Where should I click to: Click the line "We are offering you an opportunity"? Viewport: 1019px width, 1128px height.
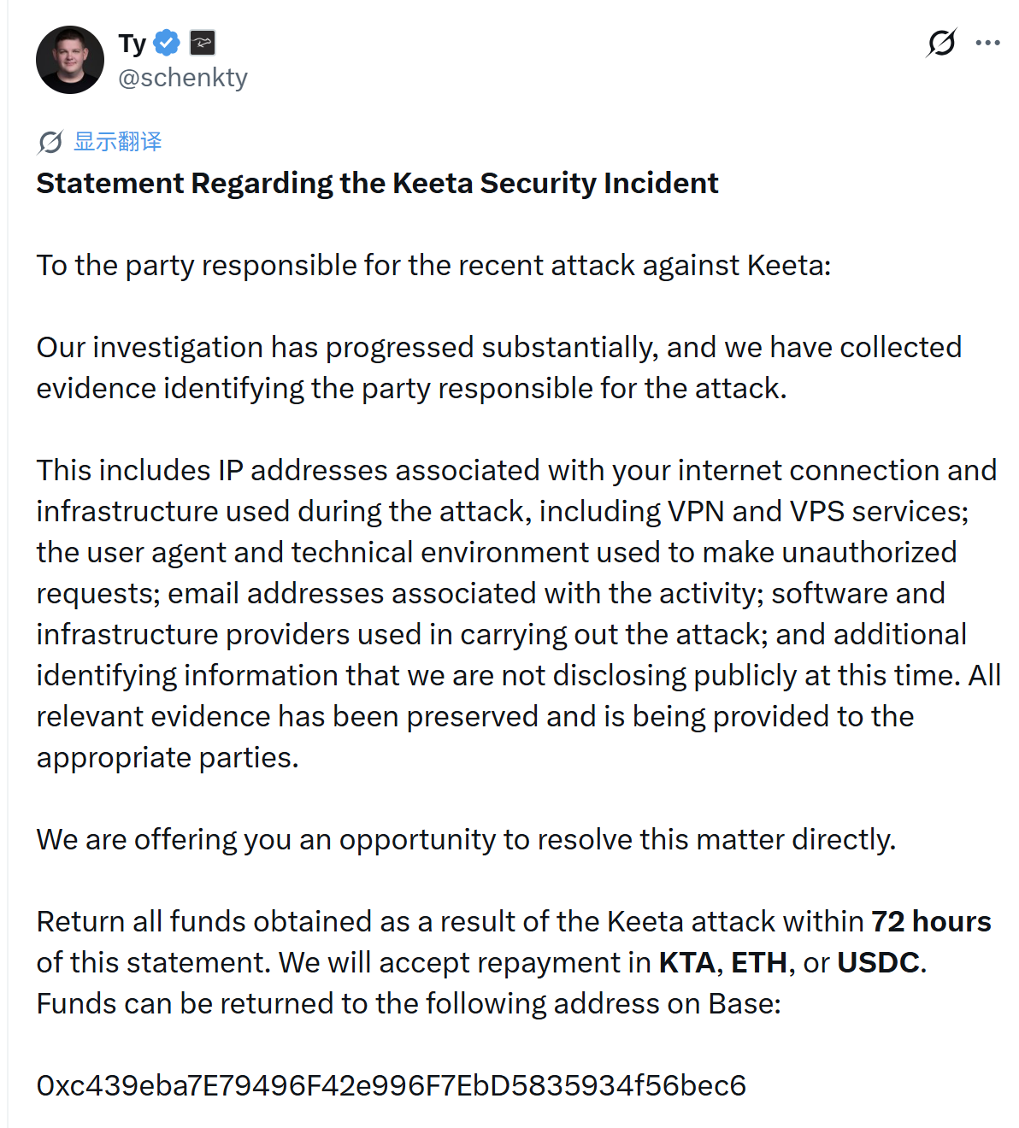(x=466, y=840)
